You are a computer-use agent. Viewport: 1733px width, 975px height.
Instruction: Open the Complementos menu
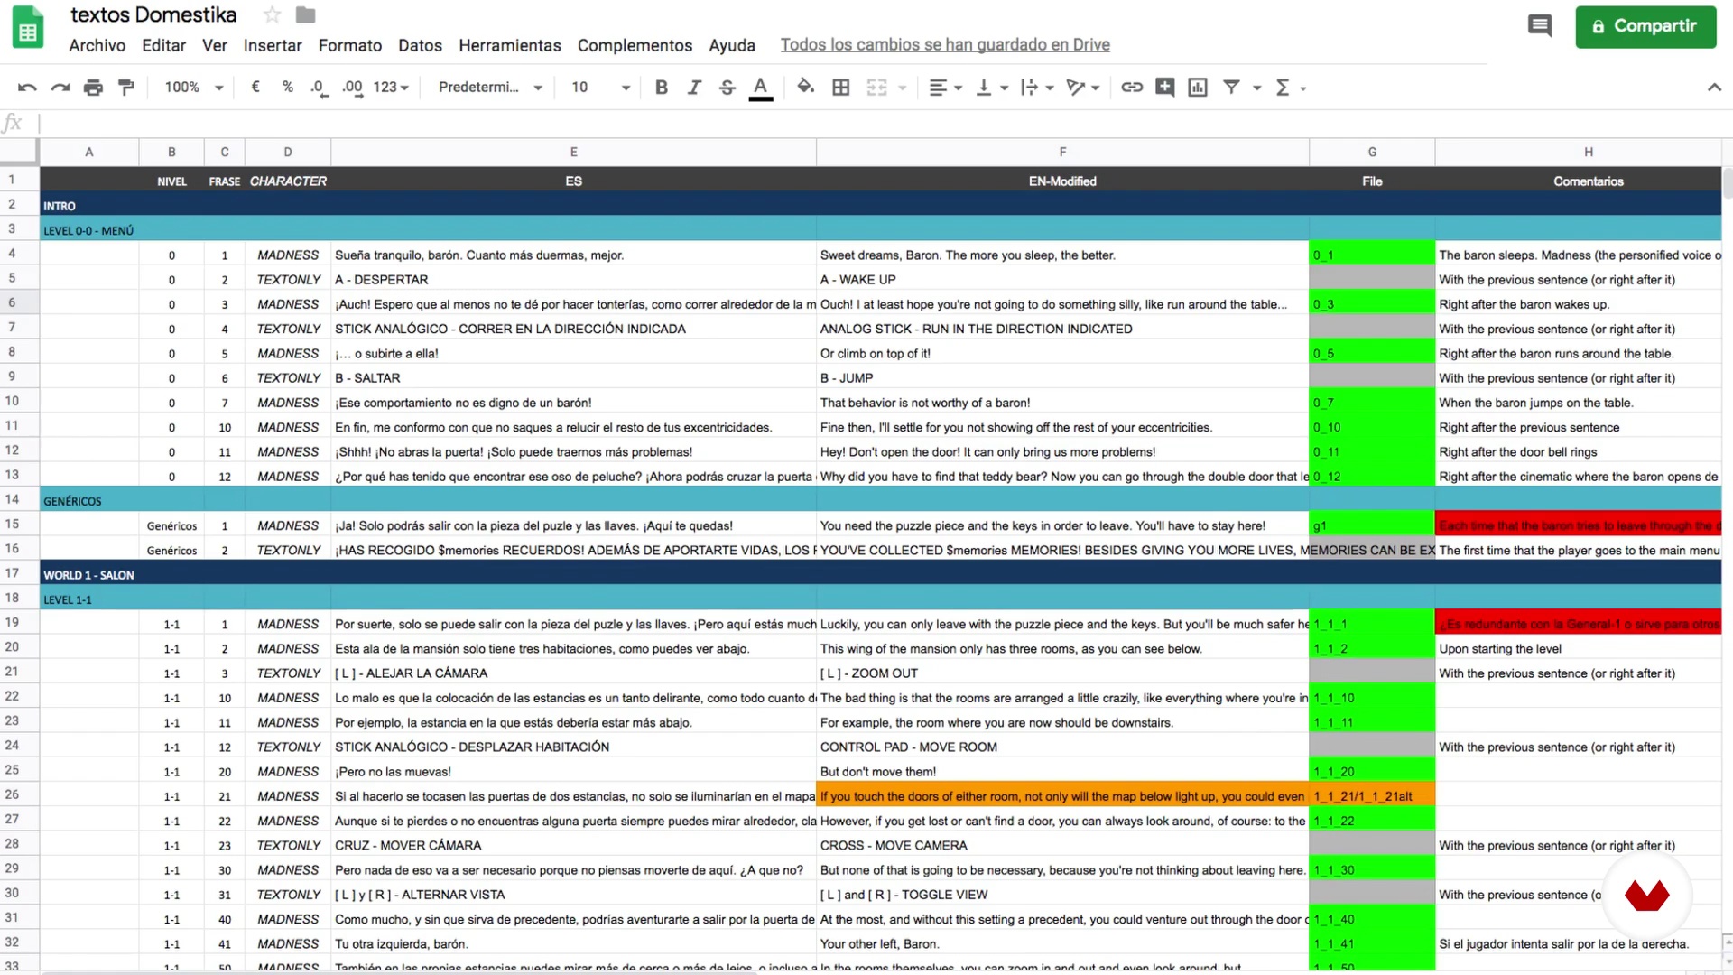(635, 45)
